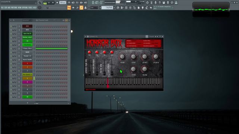Open the tempo tapper icon
Image resolution: width=239 pixels, height=134 pixels.
147,7
